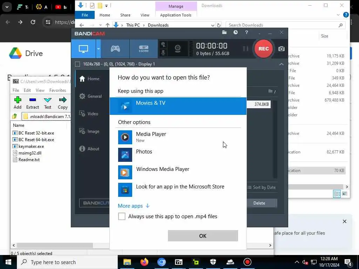Go up one folder in 7-Zip
This screenshot has height=269, width=359.
[x=15, y=116]
